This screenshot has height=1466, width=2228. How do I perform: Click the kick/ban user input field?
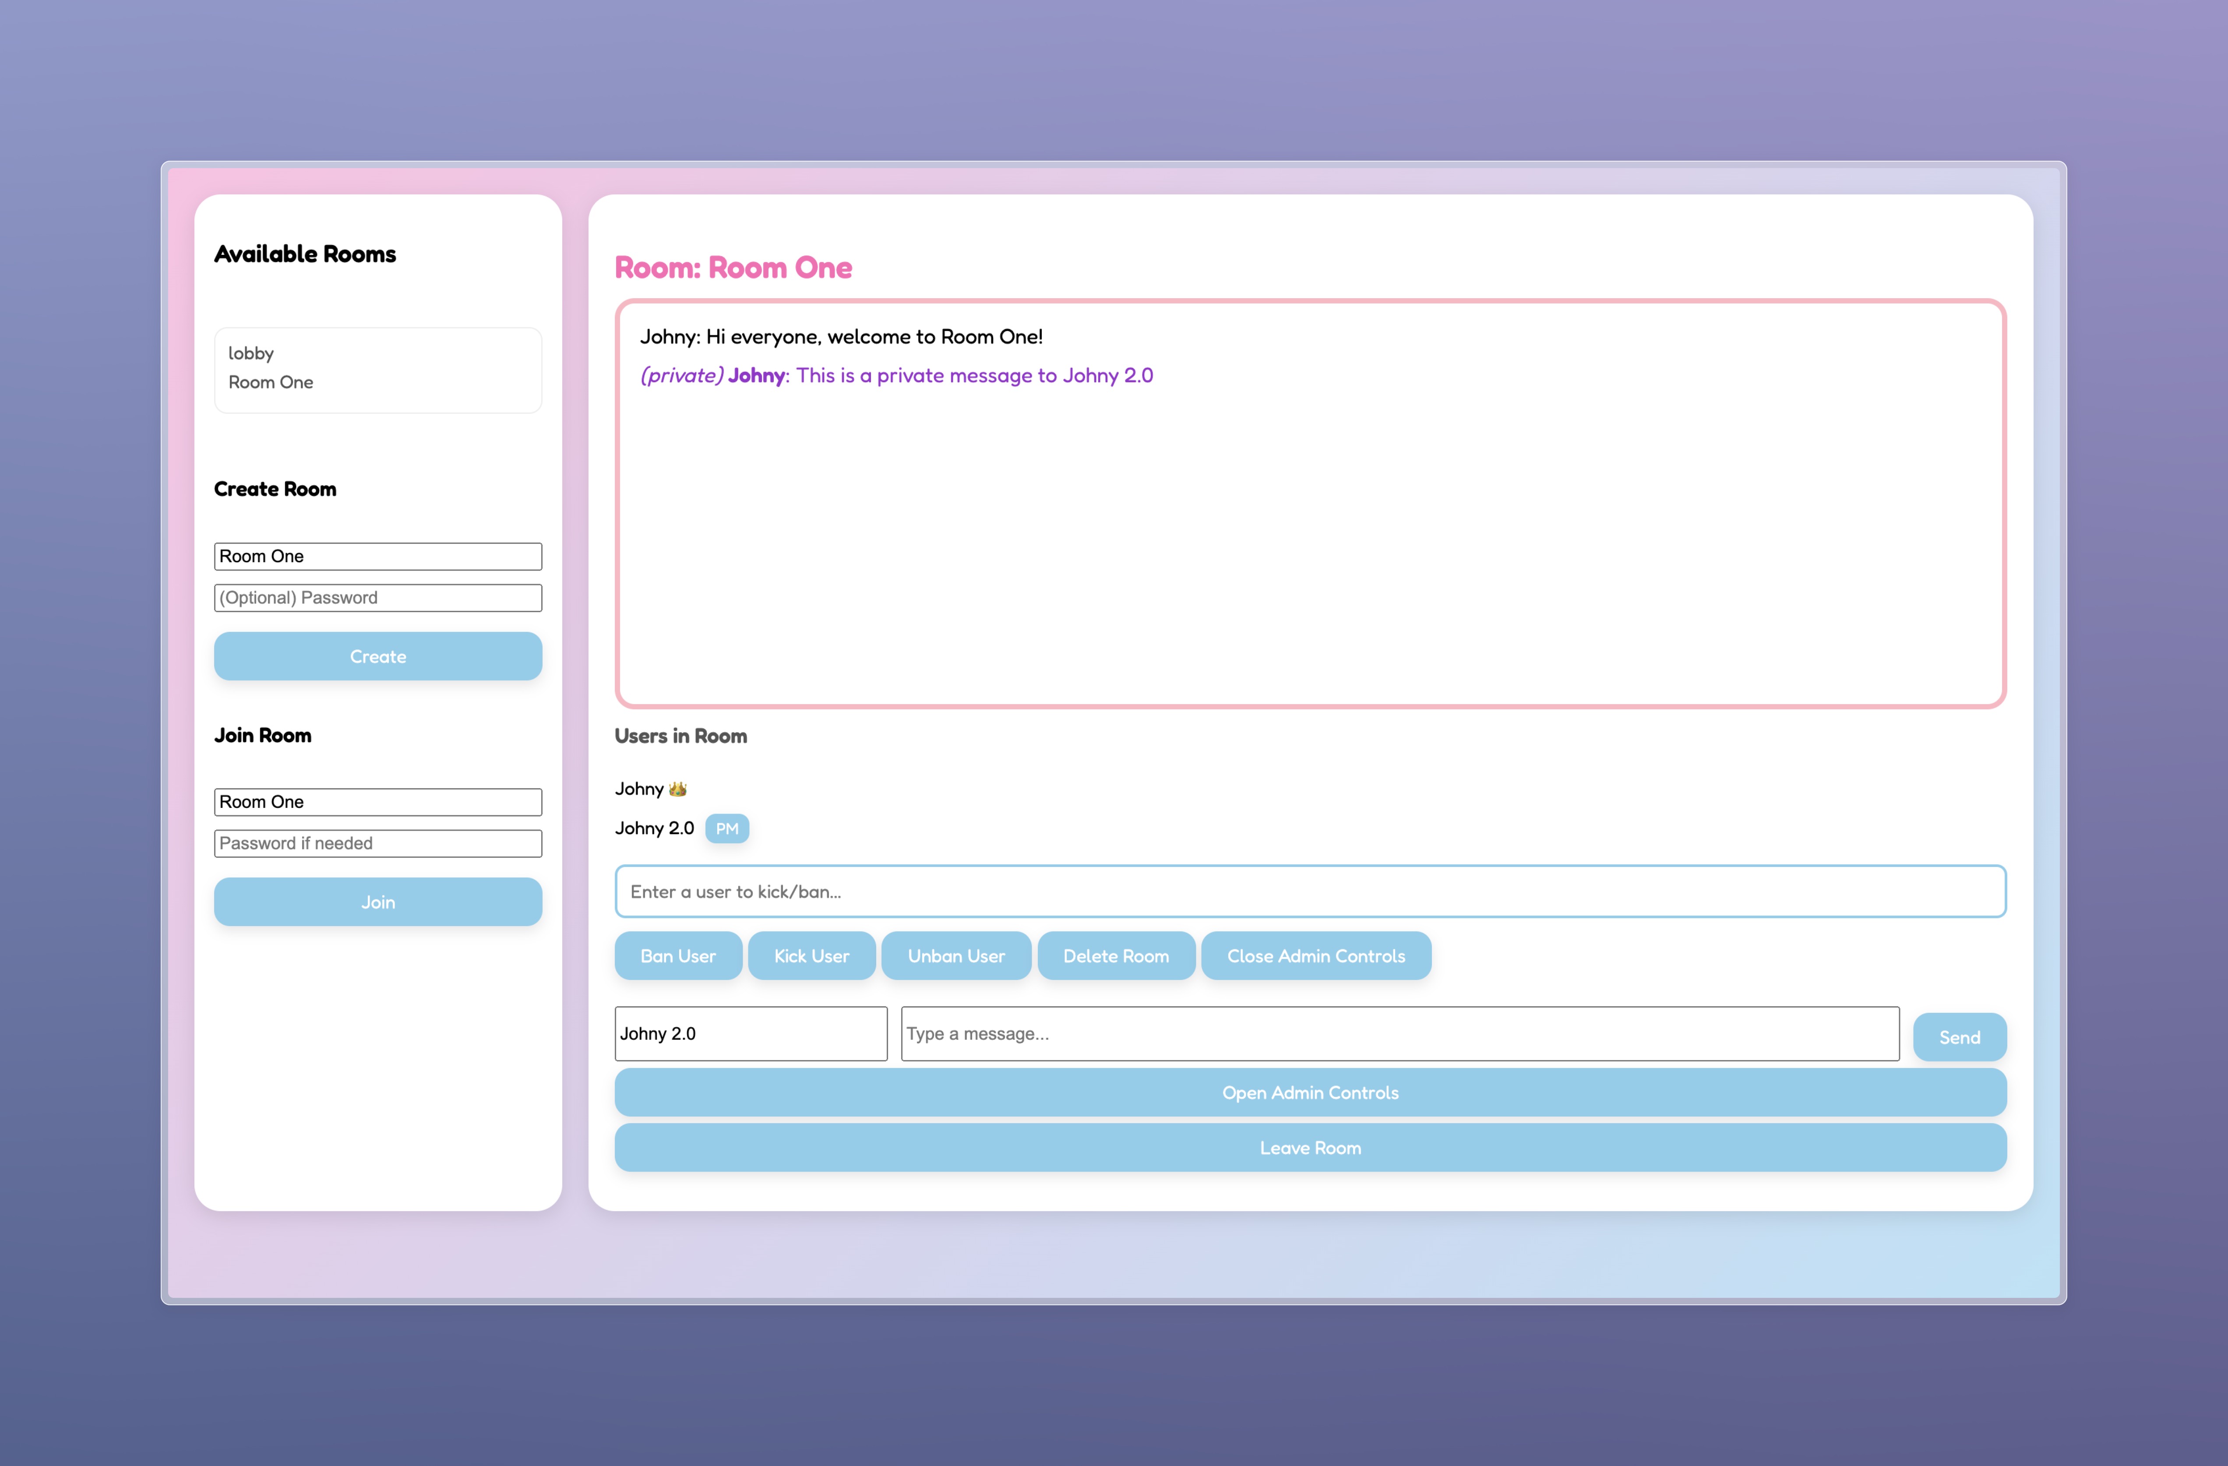1310,891
